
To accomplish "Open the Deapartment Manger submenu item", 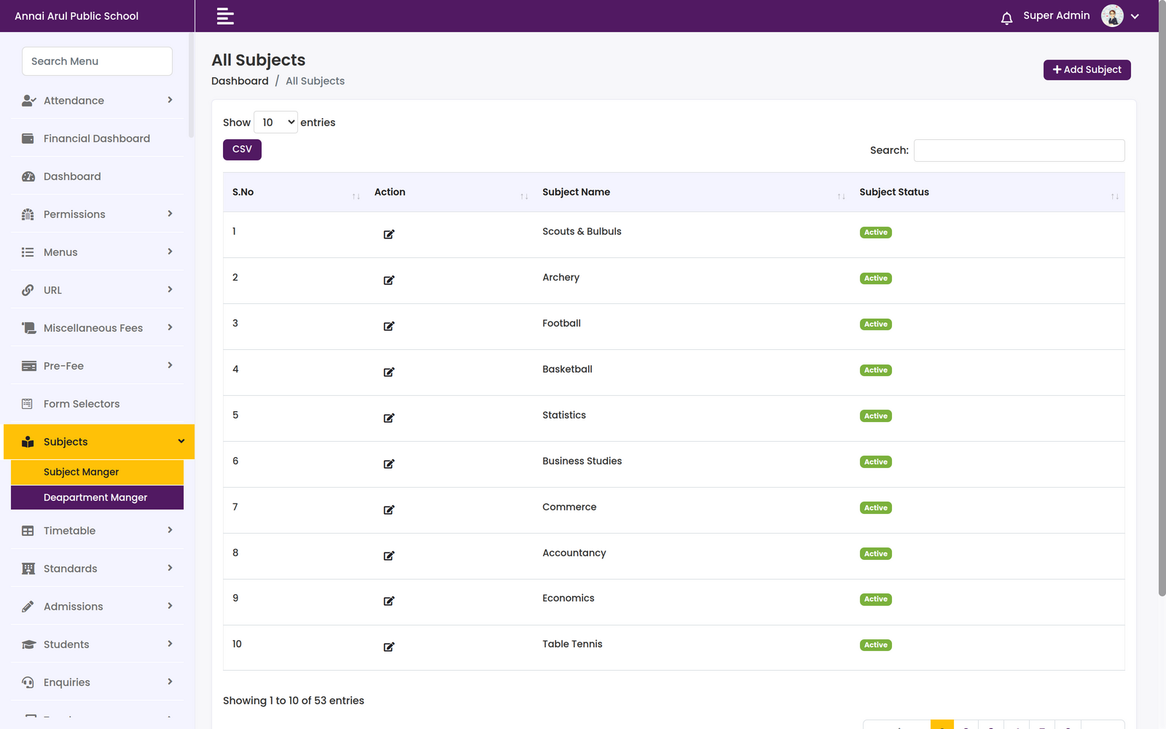I will tap(97, 497).
